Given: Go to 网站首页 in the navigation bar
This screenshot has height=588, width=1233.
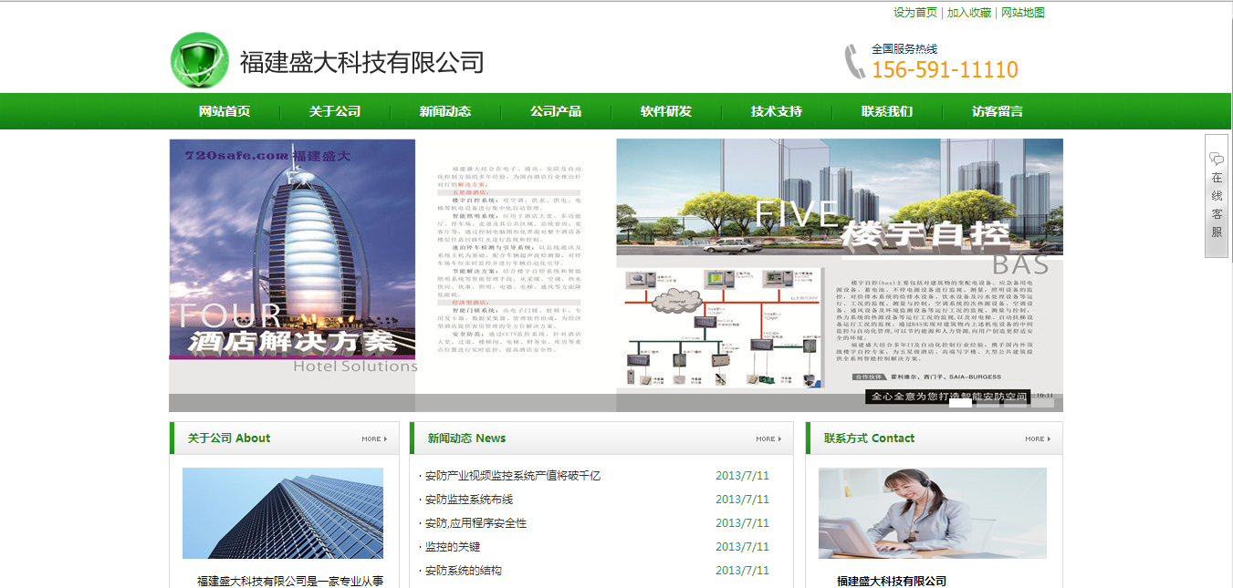Looking at the screenshot, I should tap(225, 111).
